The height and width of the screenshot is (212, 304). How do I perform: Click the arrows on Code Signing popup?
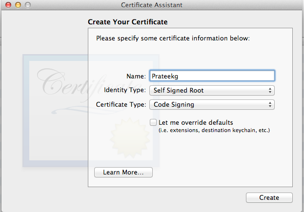click(x=270, y=104)
